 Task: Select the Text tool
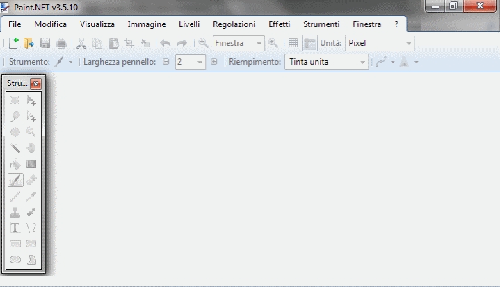click(15, 228)
